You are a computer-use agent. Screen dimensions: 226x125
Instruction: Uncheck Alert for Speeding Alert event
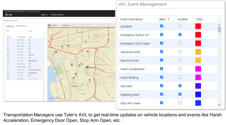pos(162,94)
